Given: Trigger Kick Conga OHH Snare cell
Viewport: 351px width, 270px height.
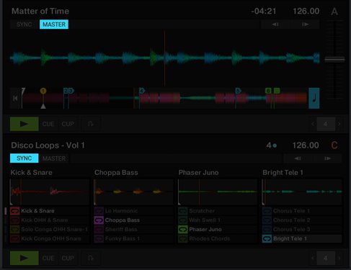Looking at the screenshot, I should [50, 238].
